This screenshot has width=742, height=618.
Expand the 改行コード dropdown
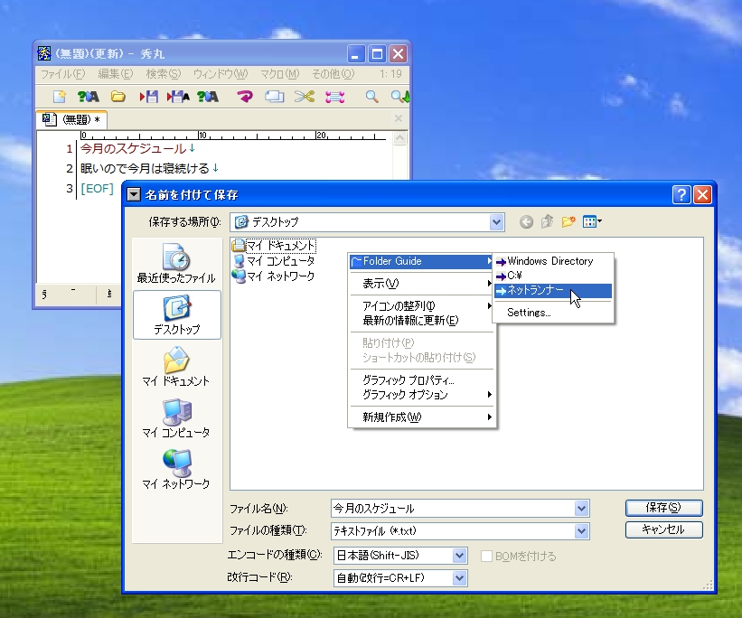[459, 577]
